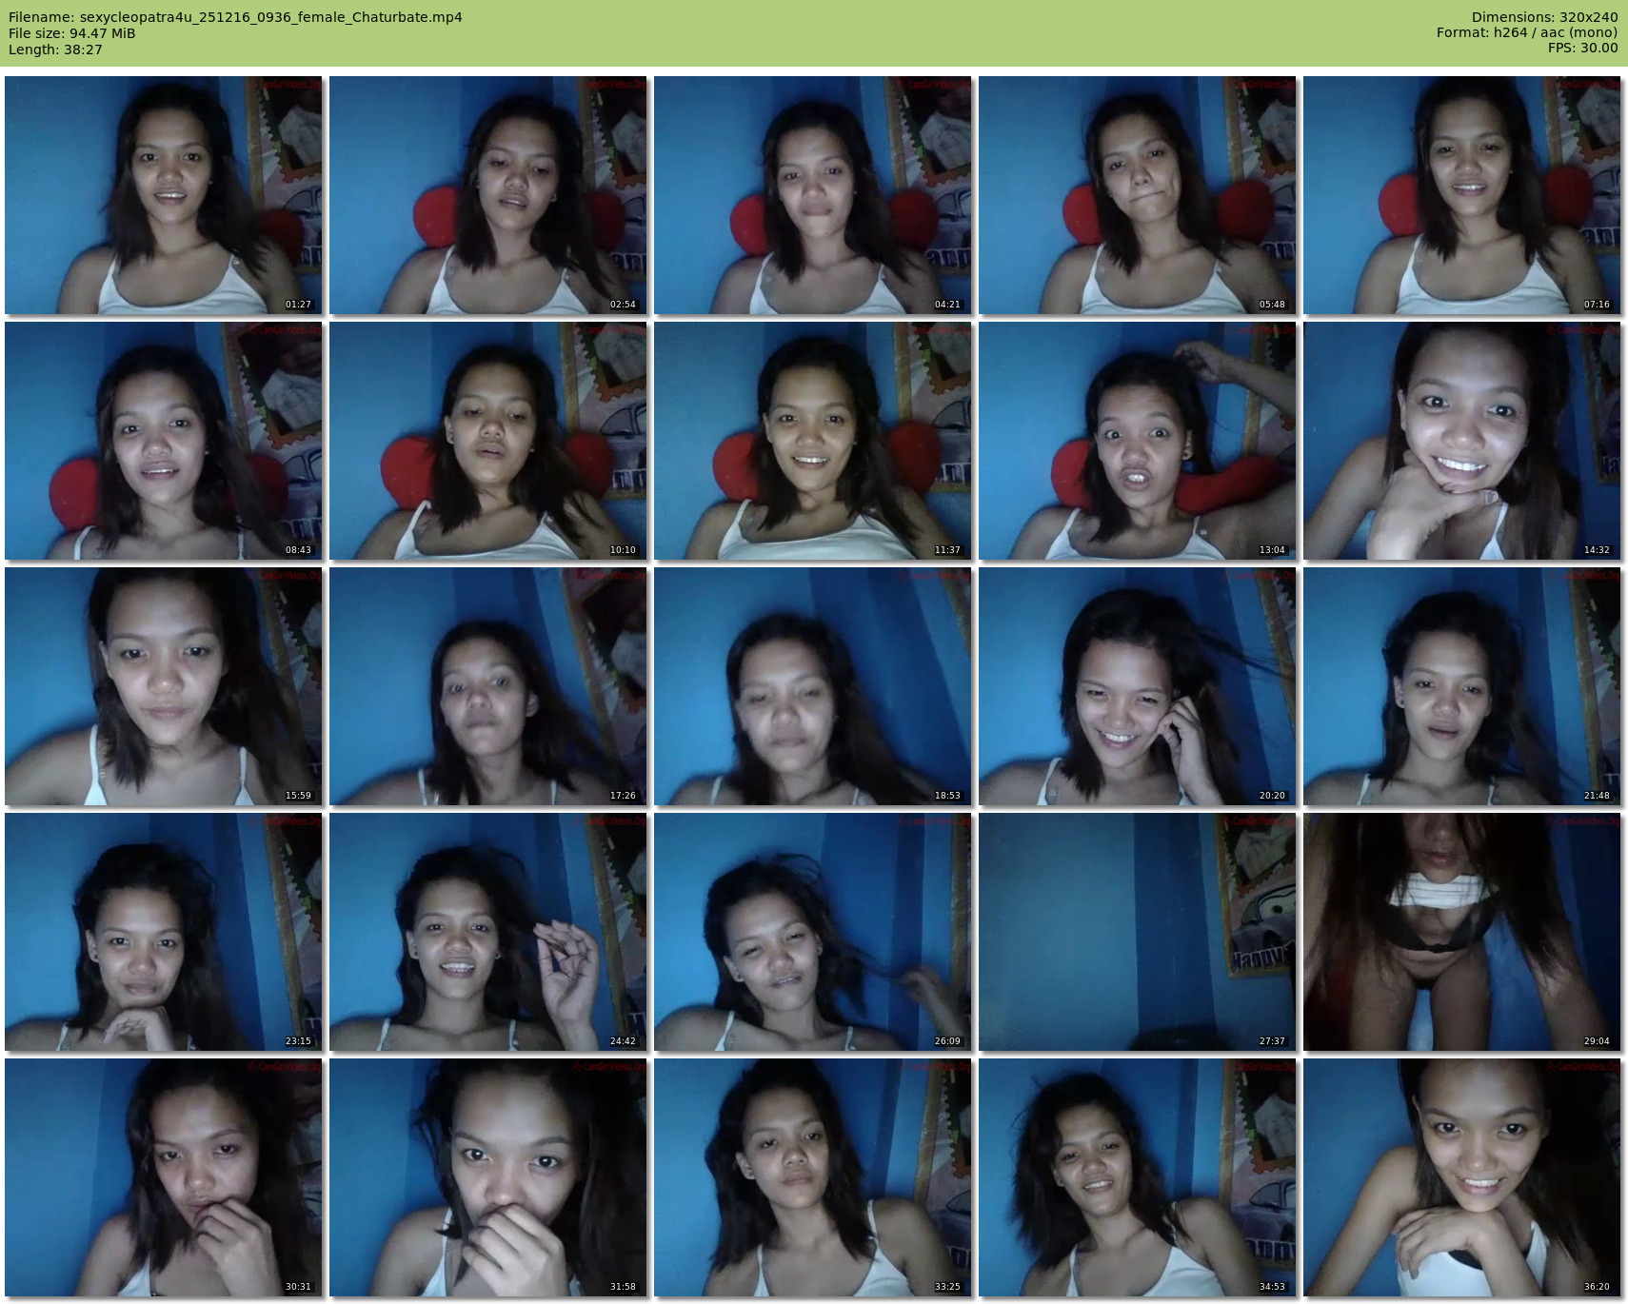The image size is (1628, 1304).
Task: Select the thumbnail marked 08:43
Action: click(164, 441)
